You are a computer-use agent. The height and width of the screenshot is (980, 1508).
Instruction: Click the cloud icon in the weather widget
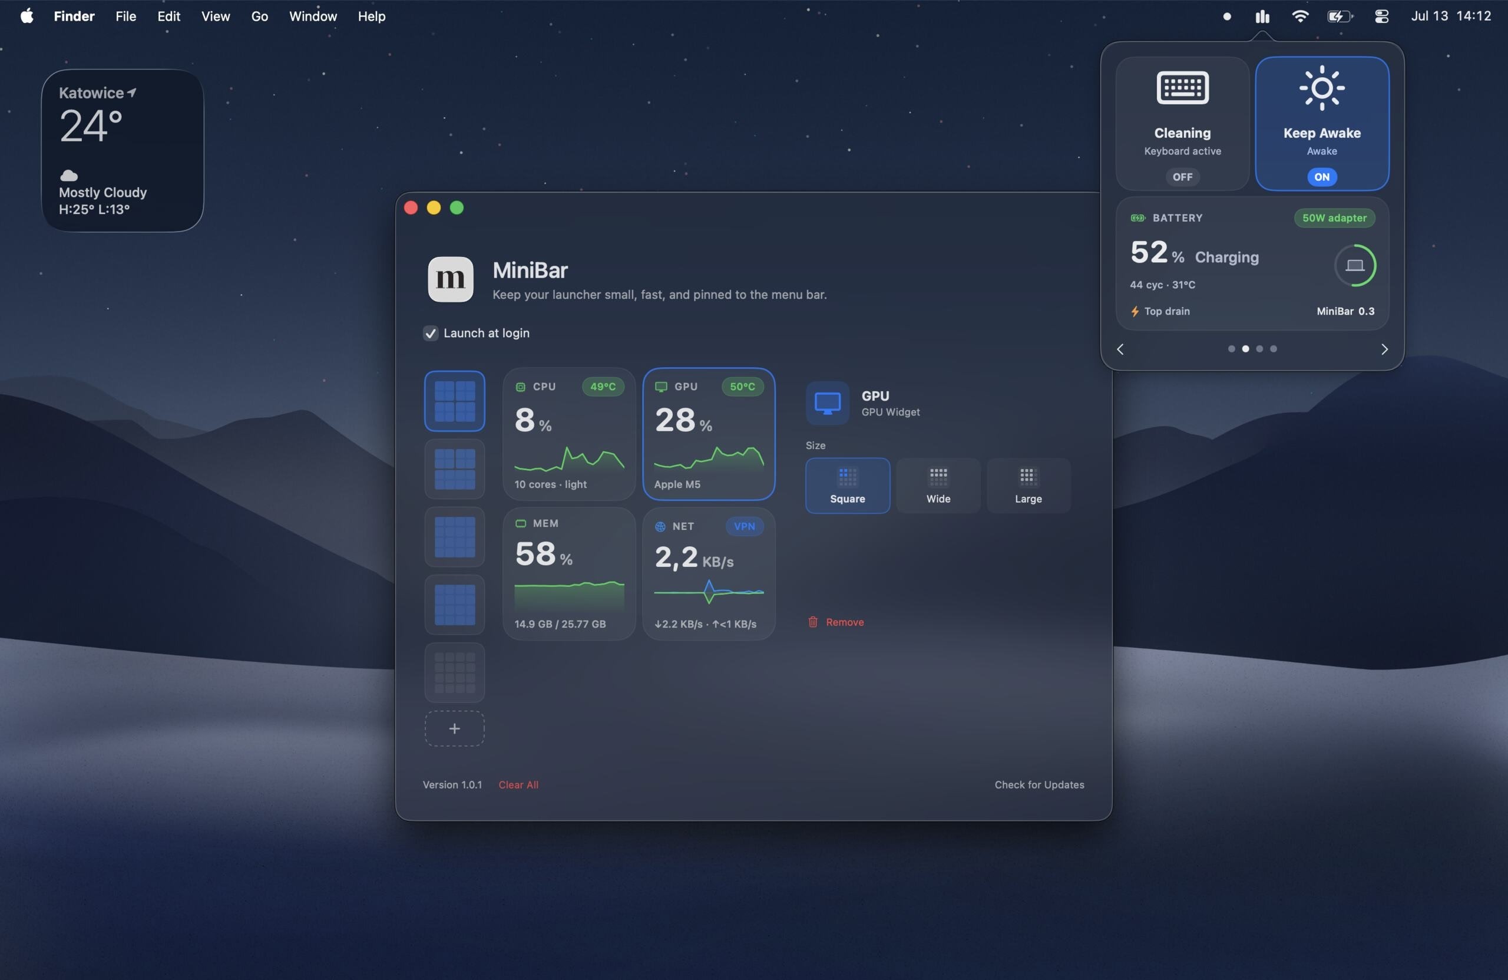(x=68, y=175)
